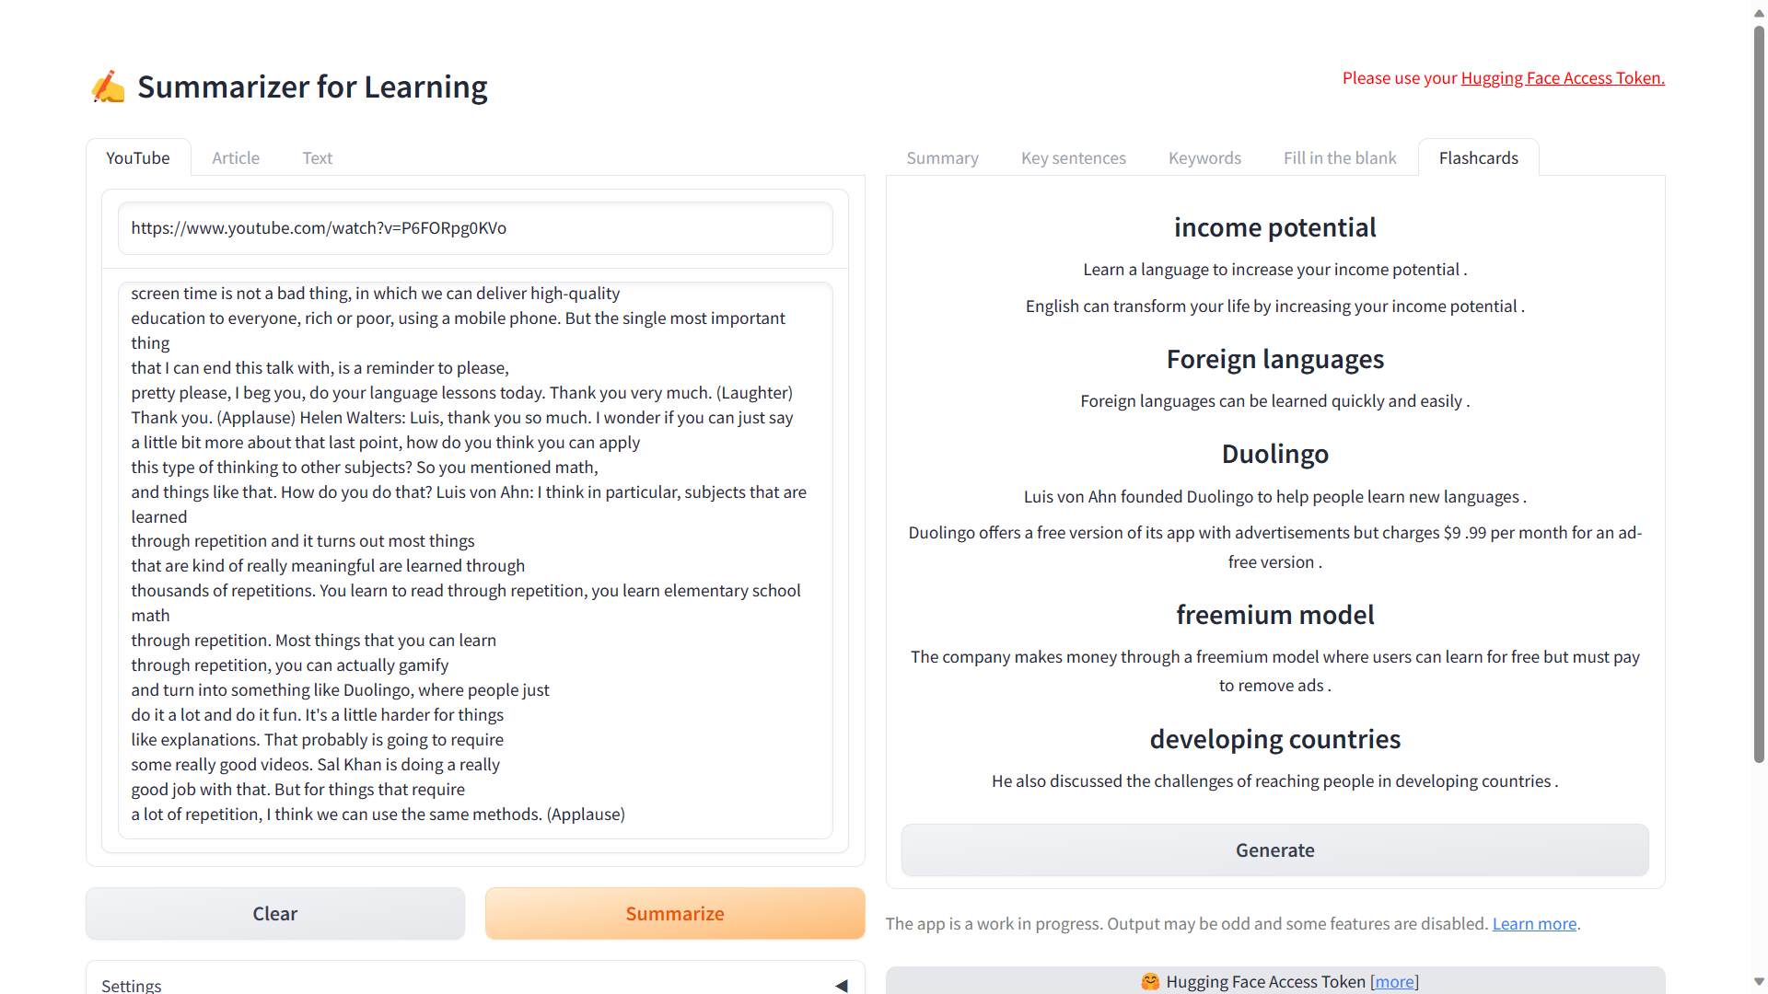Click the scrollbar up arrow
This screenshot has width=1768, height=994.
pyautogui.click(x=1759, y=12)
